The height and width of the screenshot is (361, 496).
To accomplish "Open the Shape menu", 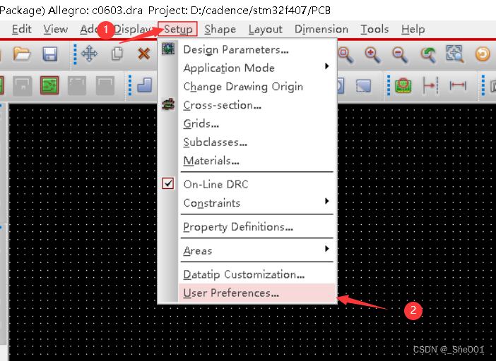I will pos(220,29).
